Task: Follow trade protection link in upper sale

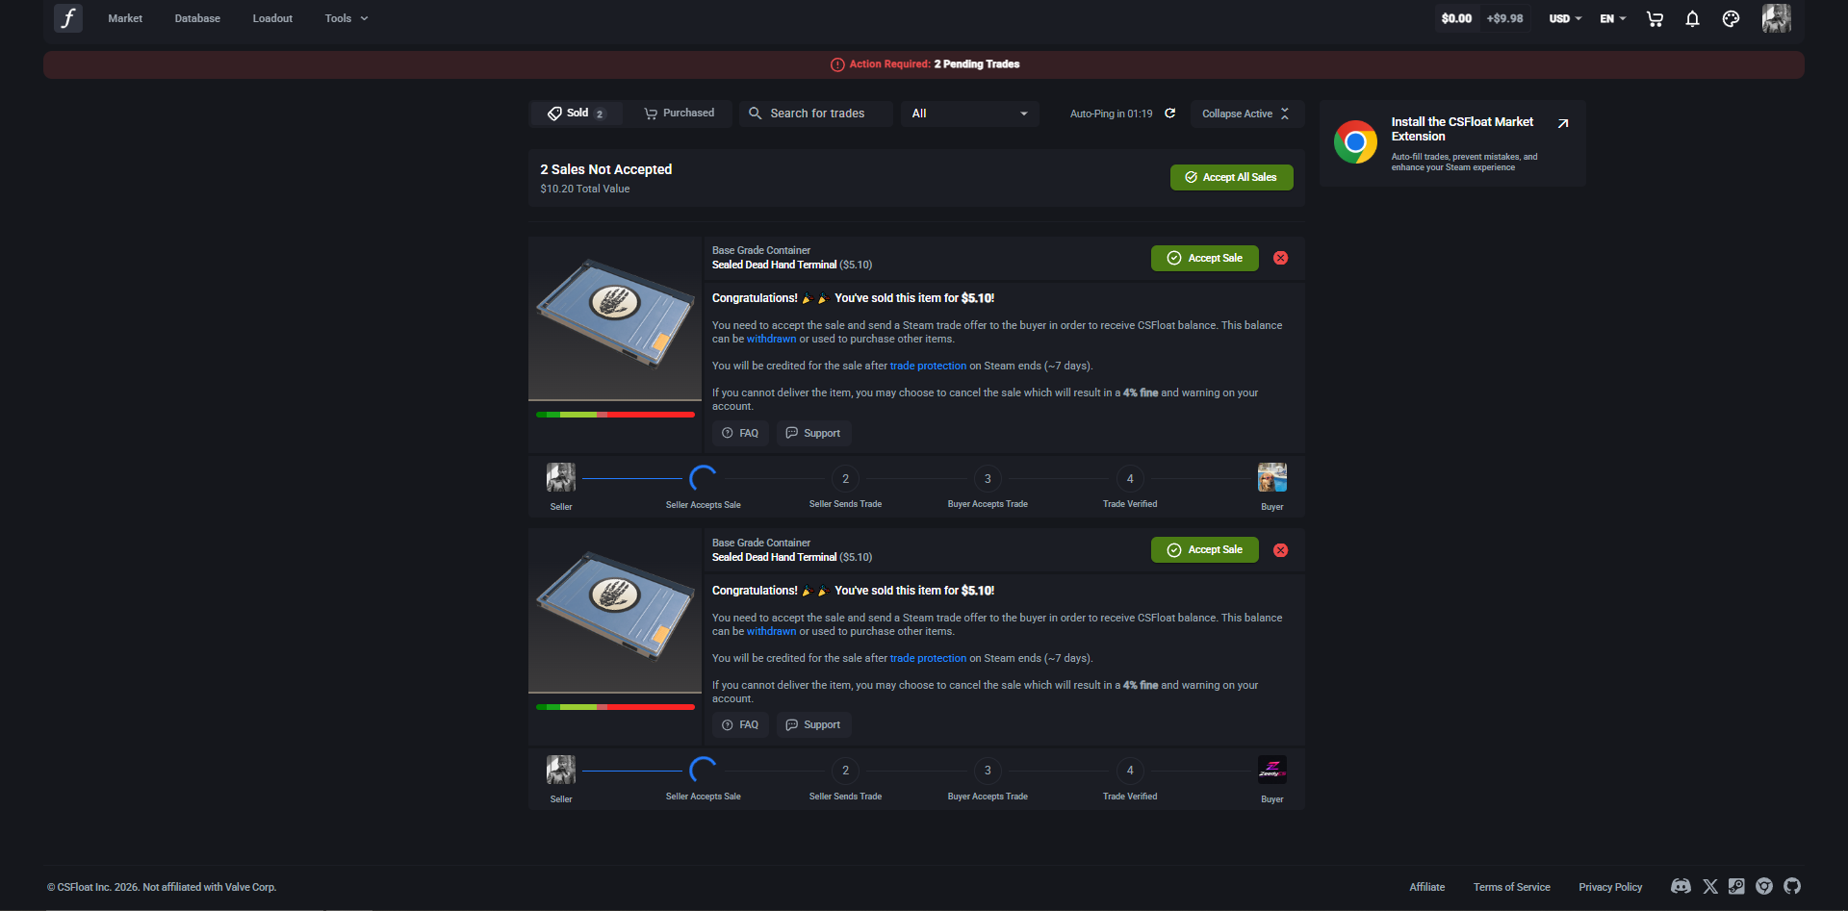Action: pos(928,366)
